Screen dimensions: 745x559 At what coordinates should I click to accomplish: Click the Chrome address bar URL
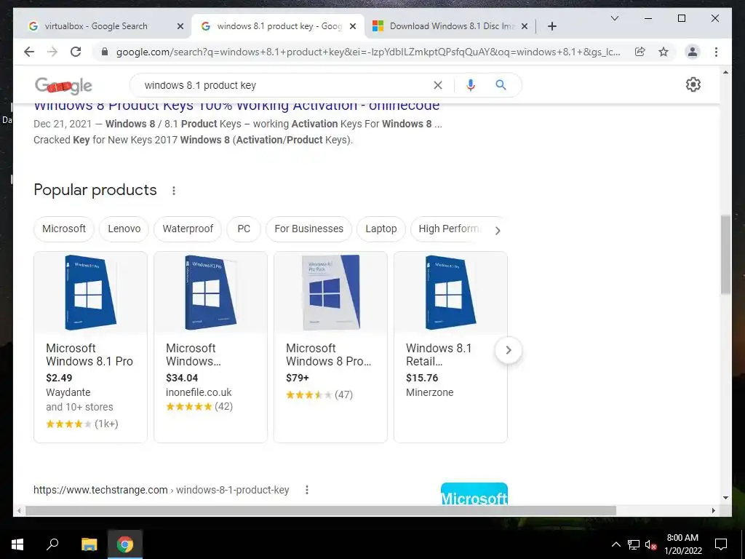click(368, 52)
